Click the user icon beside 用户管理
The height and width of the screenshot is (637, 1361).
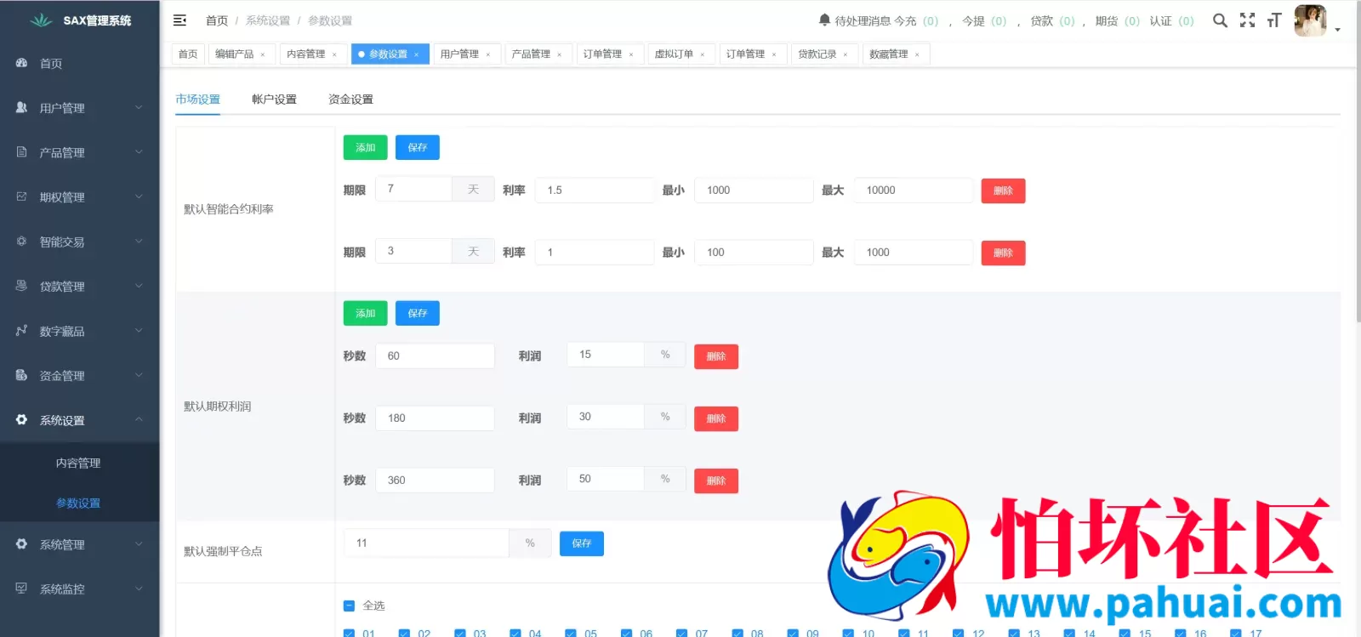click(x=21, y=107)
